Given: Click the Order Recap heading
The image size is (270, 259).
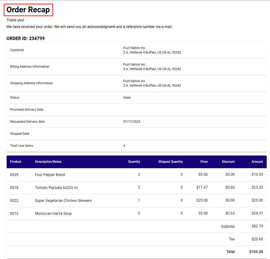Looking at the screenshot, I should (x=28, y=10).
